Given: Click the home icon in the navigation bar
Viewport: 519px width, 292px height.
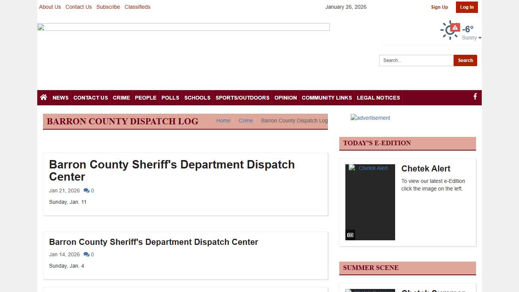Looking at the screenshot, I should point(43,98).
